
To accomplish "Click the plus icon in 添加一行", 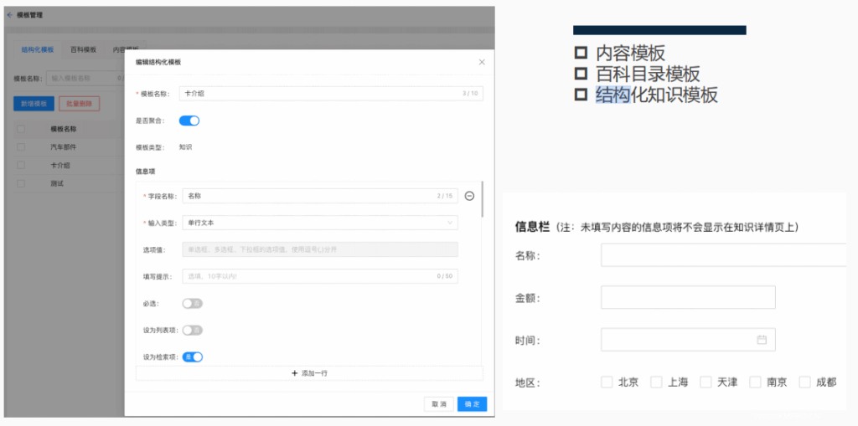I will [x=295, y=373].
